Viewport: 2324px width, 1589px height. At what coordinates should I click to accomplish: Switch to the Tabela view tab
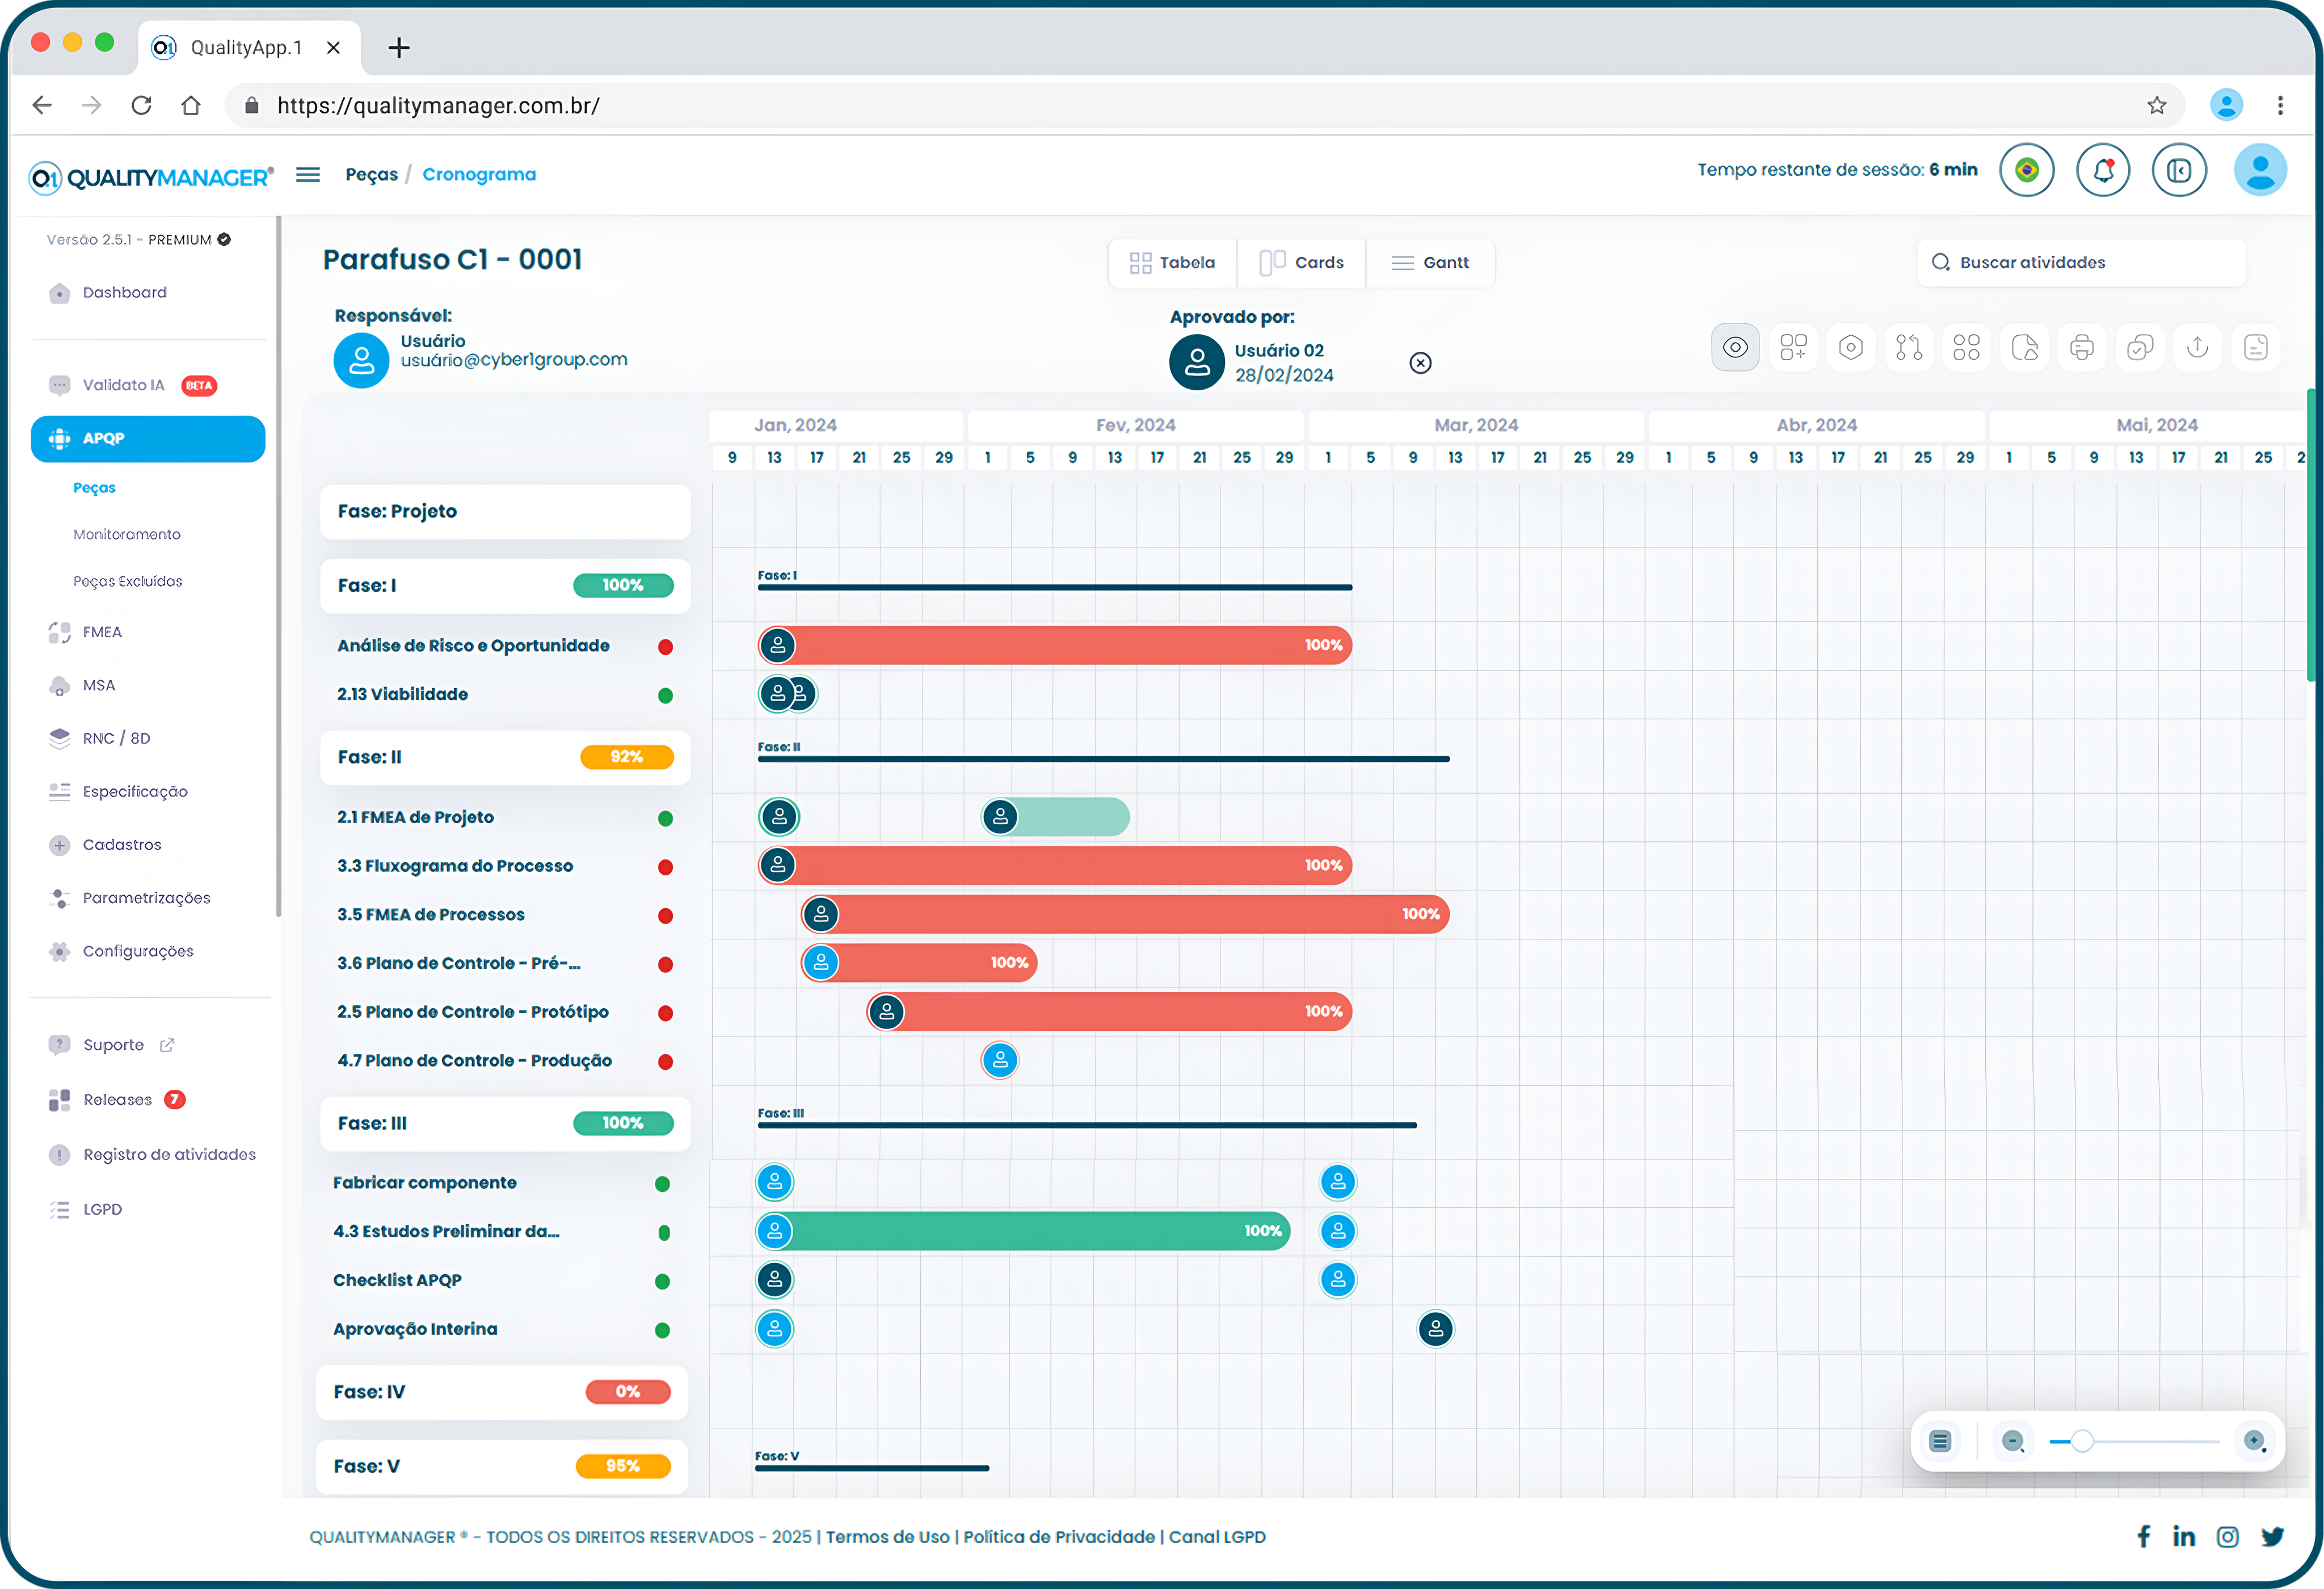(x=1172, y=263)
